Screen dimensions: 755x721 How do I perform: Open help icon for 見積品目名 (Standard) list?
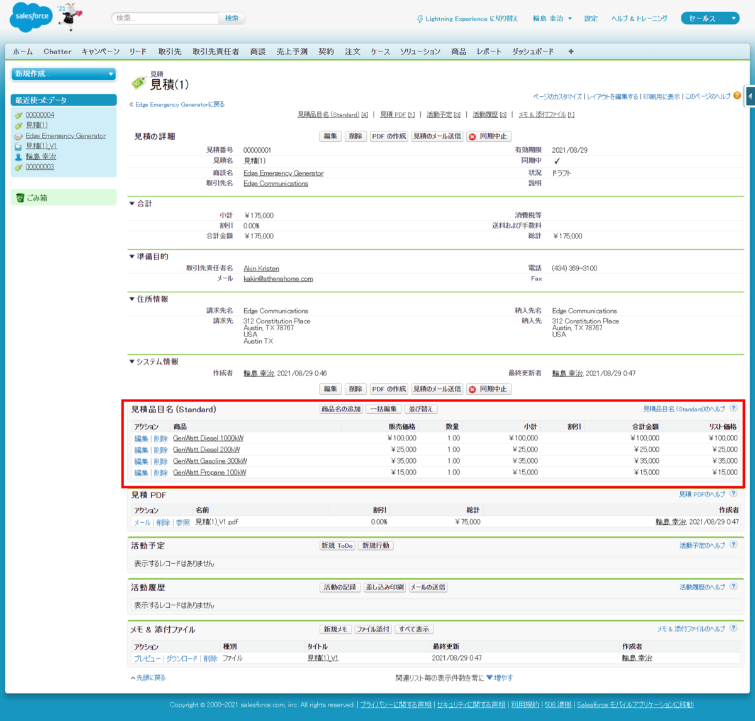click(733, 408)
